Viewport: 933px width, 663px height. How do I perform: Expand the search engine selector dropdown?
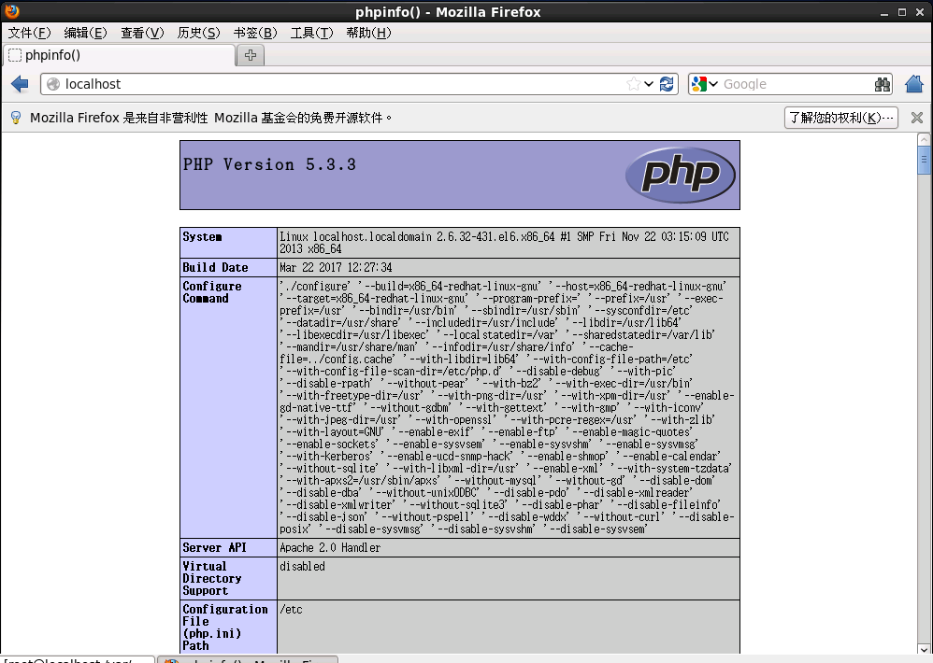pos(713,84)
